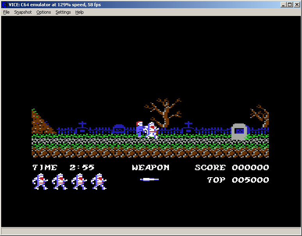Click the red-haired zombie enemy sprite
This screenshot has height=236, width=302.
[x=140, y=129]
